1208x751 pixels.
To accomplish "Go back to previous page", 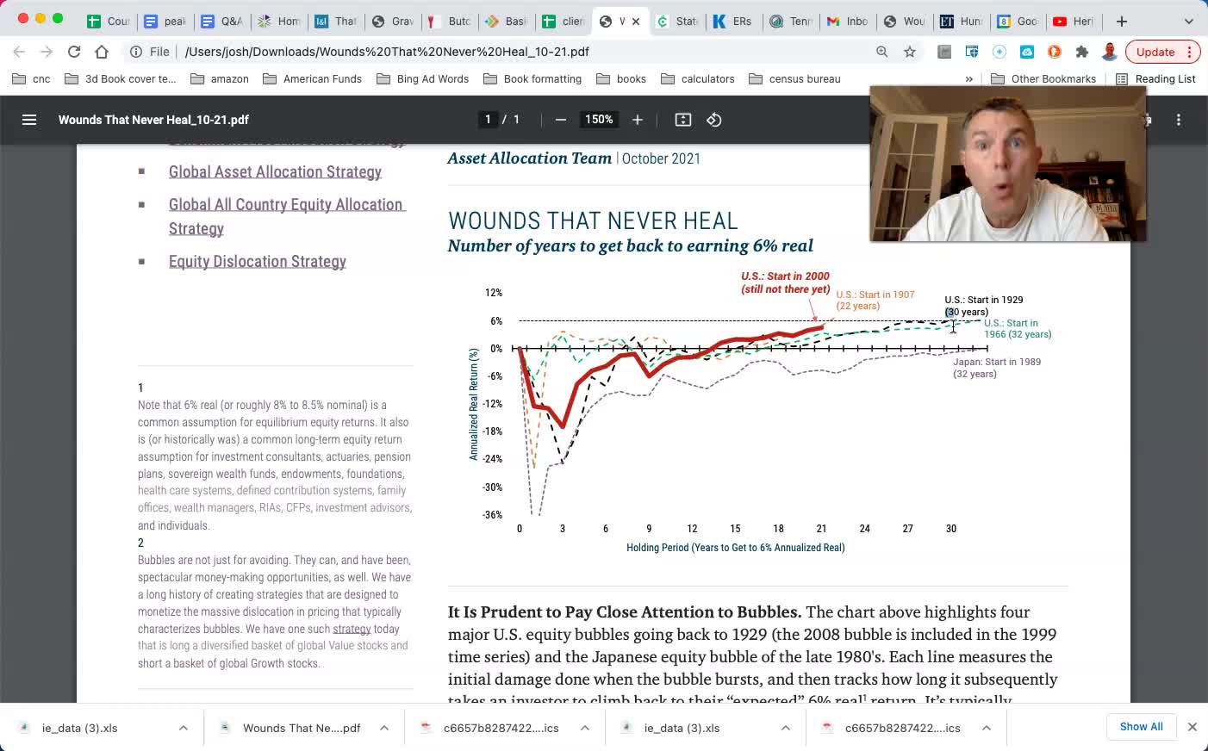I will 19,52.
